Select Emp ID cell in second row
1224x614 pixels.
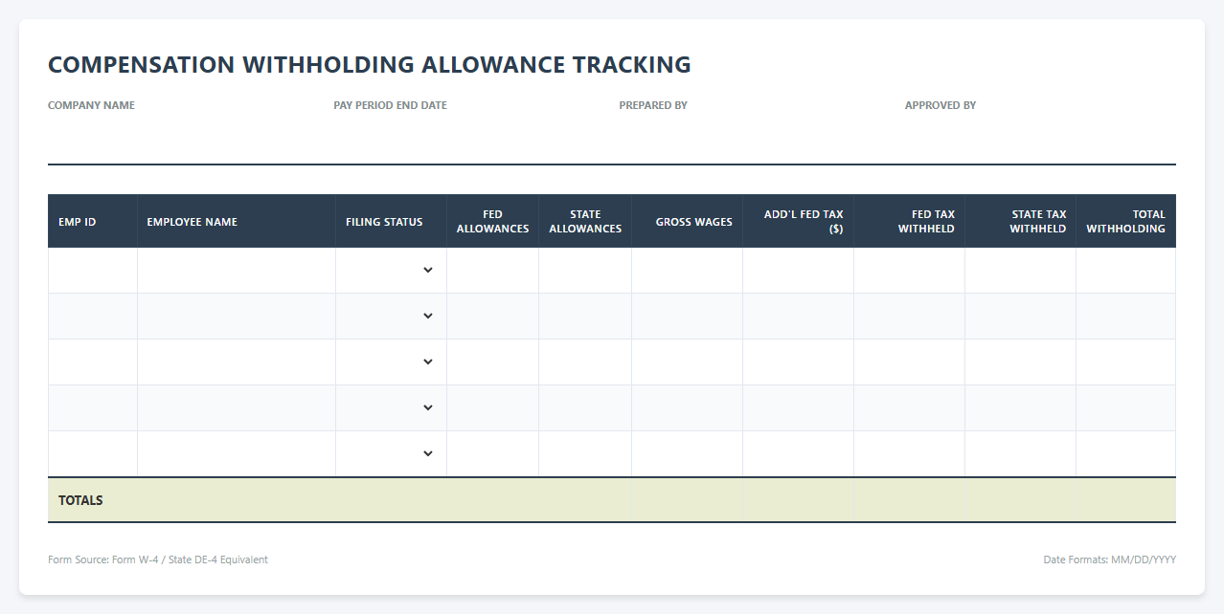click(93, 317)
